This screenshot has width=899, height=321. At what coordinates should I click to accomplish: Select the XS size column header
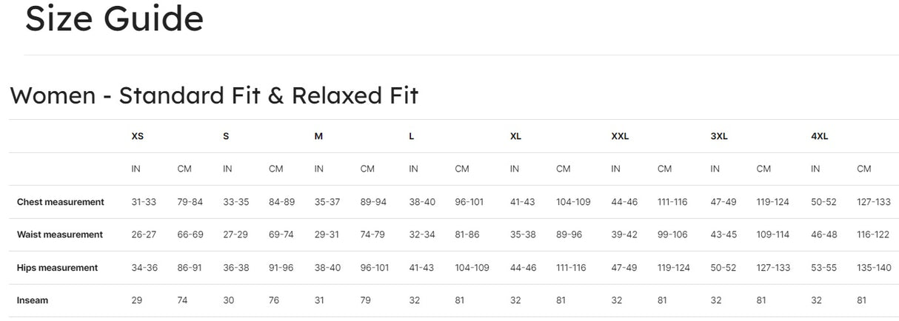coord(137,136)
